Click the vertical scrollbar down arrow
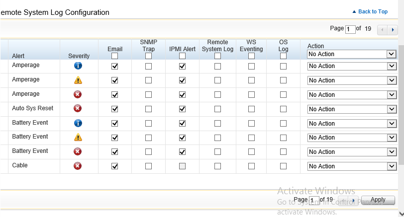 click(x=401, y=213)
